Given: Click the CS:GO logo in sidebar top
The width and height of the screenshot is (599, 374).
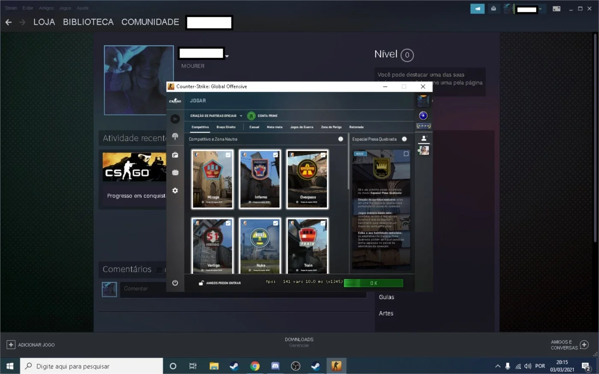Looking at the screenshot, I should point(175,101).
